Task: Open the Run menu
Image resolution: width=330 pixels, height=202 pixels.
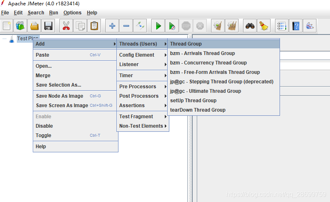Action: pyautogui.click(x=53, y=13)
